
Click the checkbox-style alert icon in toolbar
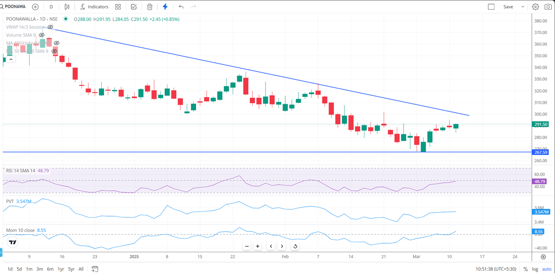click(x=134, y=7)
